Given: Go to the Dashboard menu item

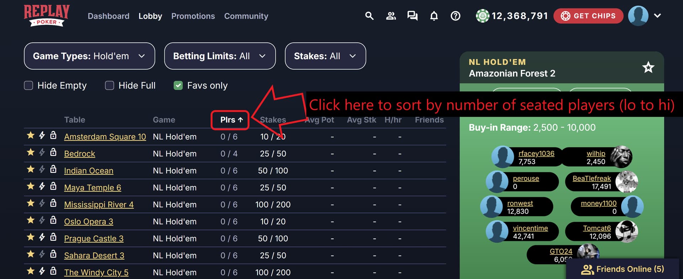Looking at the screenshot, I should pyautogui.click(x=108, y=16).
